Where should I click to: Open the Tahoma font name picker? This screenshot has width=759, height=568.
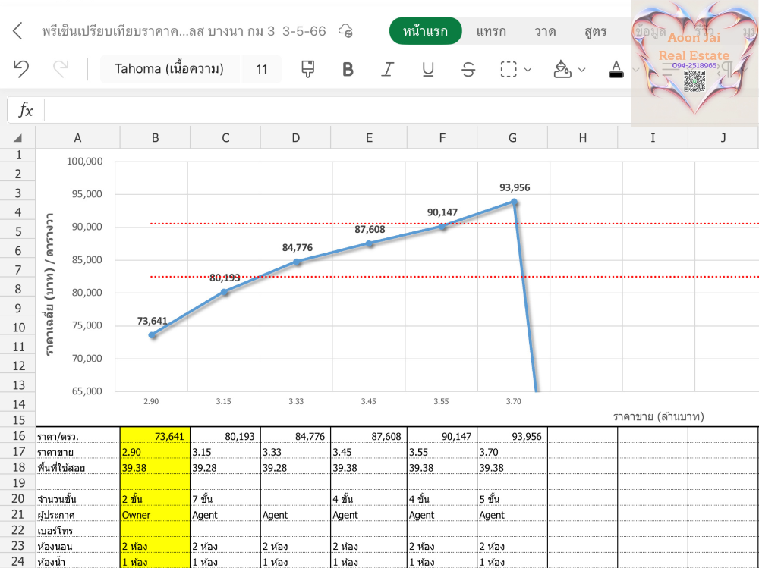click(169, 69)
